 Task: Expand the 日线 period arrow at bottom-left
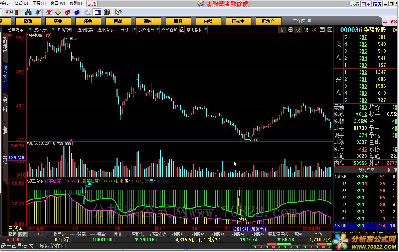pyautogui.click(x=20, y=229)
